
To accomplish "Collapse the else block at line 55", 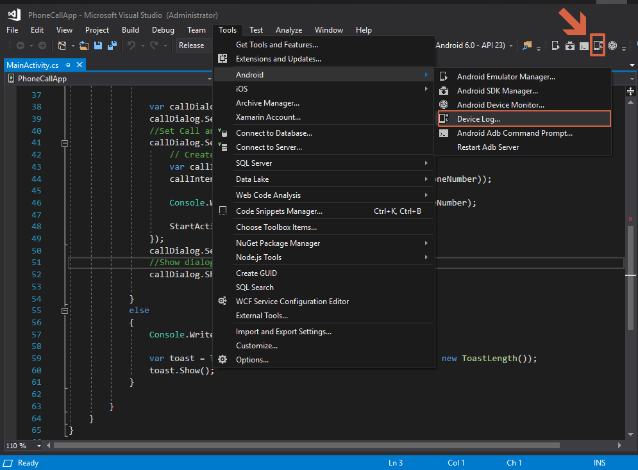I will point(64,311).
